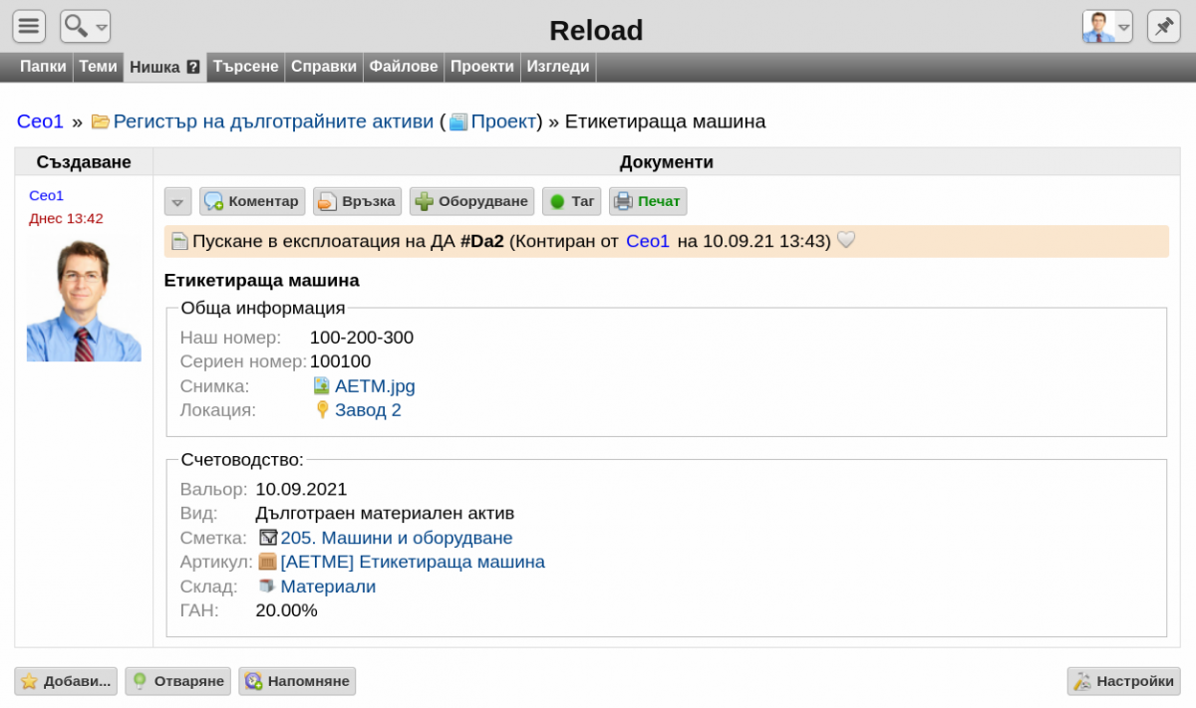The width and height of the screenshot is (1196, 708).
Task: Click the green Таг button
Action: 571,201
